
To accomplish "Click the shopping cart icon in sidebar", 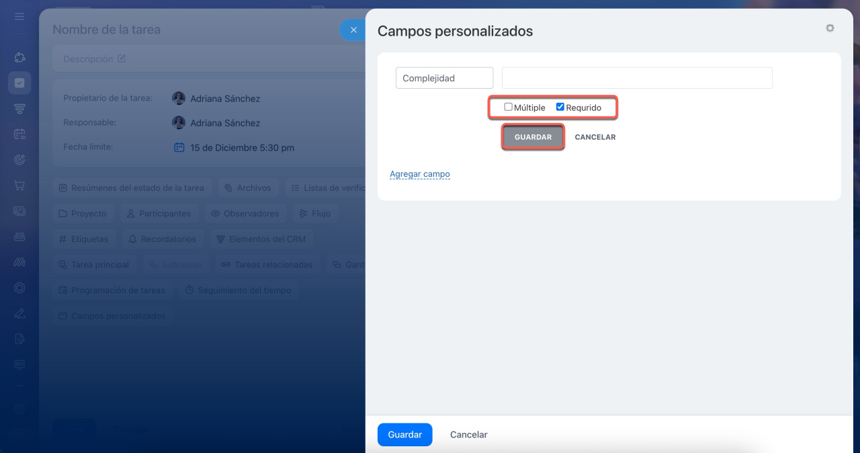I will (19, 186).
